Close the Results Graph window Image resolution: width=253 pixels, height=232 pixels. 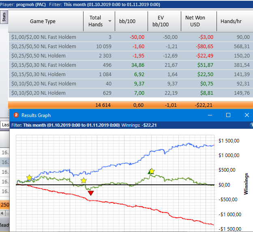(247, 115)
